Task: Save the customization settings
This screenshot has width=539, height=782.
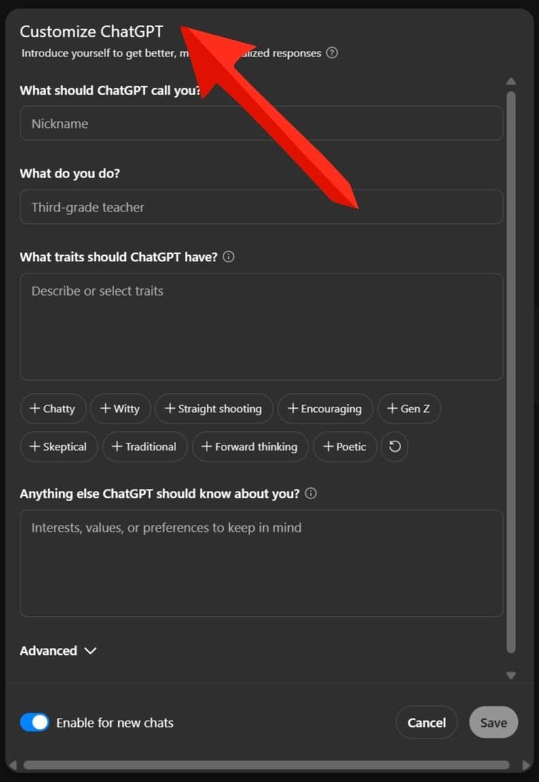Action: [x=493, y=722]
